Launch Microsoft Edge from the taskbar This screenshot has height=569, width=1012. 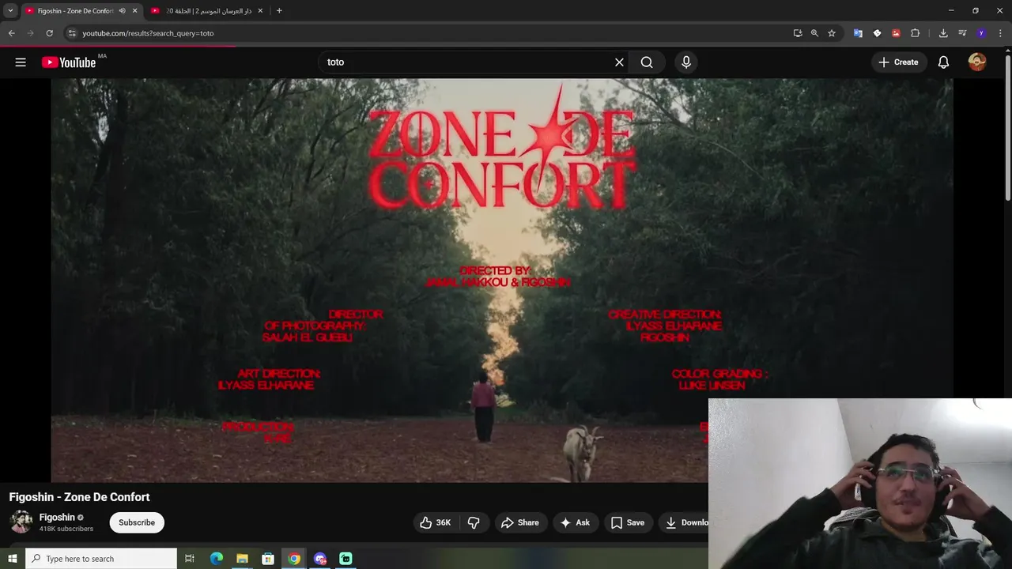click(x=217, y=559)
